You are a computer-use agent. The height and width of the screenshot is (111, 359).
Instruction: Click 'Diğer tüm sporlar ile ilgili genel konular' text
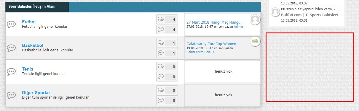55,97
